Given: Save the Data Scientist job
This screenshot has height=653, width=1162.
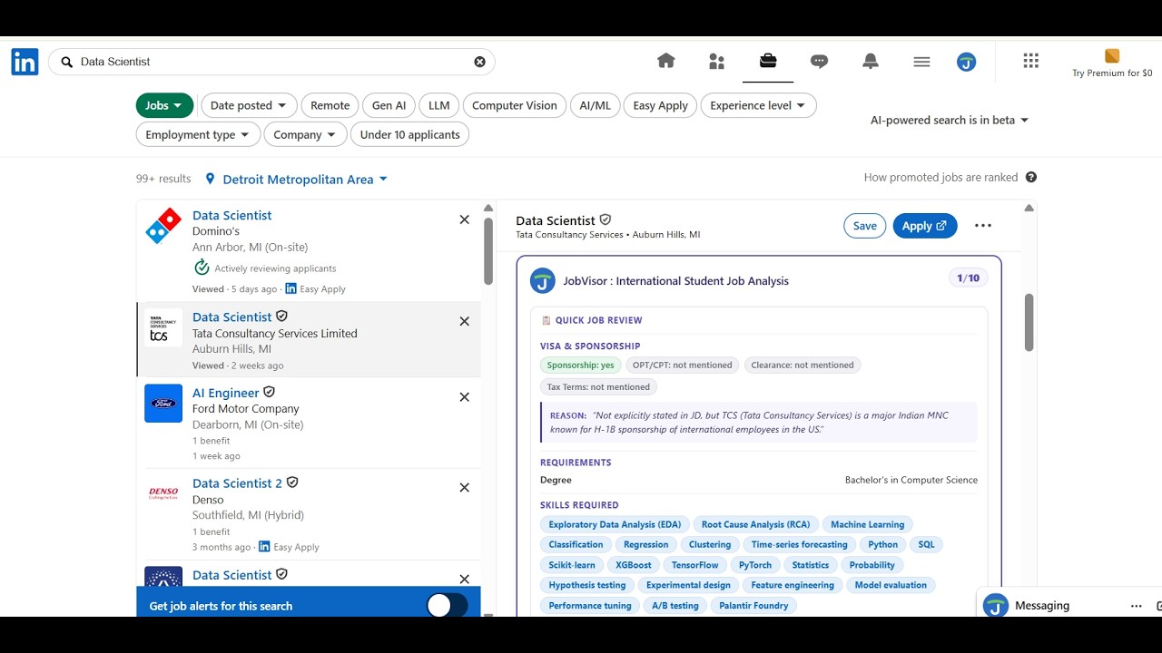Looking at the screenshot, I should pos(864,226).
